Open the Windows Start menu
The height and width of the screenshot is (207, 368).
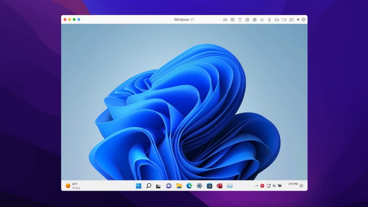tap(138, 186)
